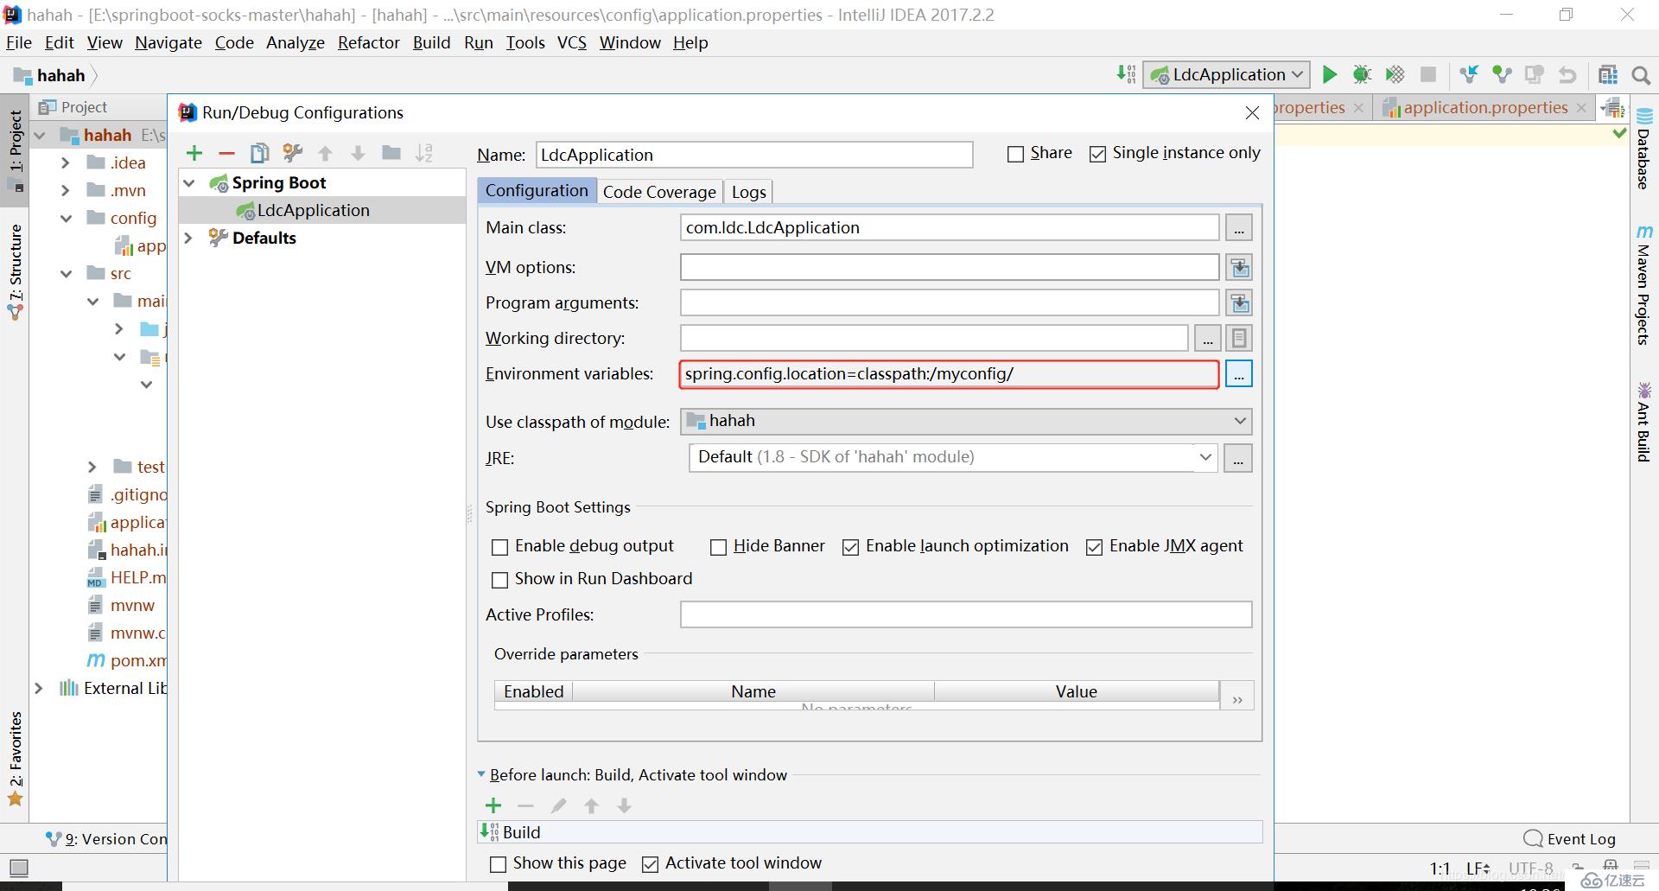1659x891 pixels.
Task: Expand Program arguments field editor
Action: click(x=1239, y=303)
